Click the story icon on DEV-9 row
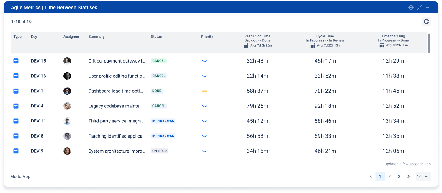This screenshot has width=442, height=193. coord(16,151)
